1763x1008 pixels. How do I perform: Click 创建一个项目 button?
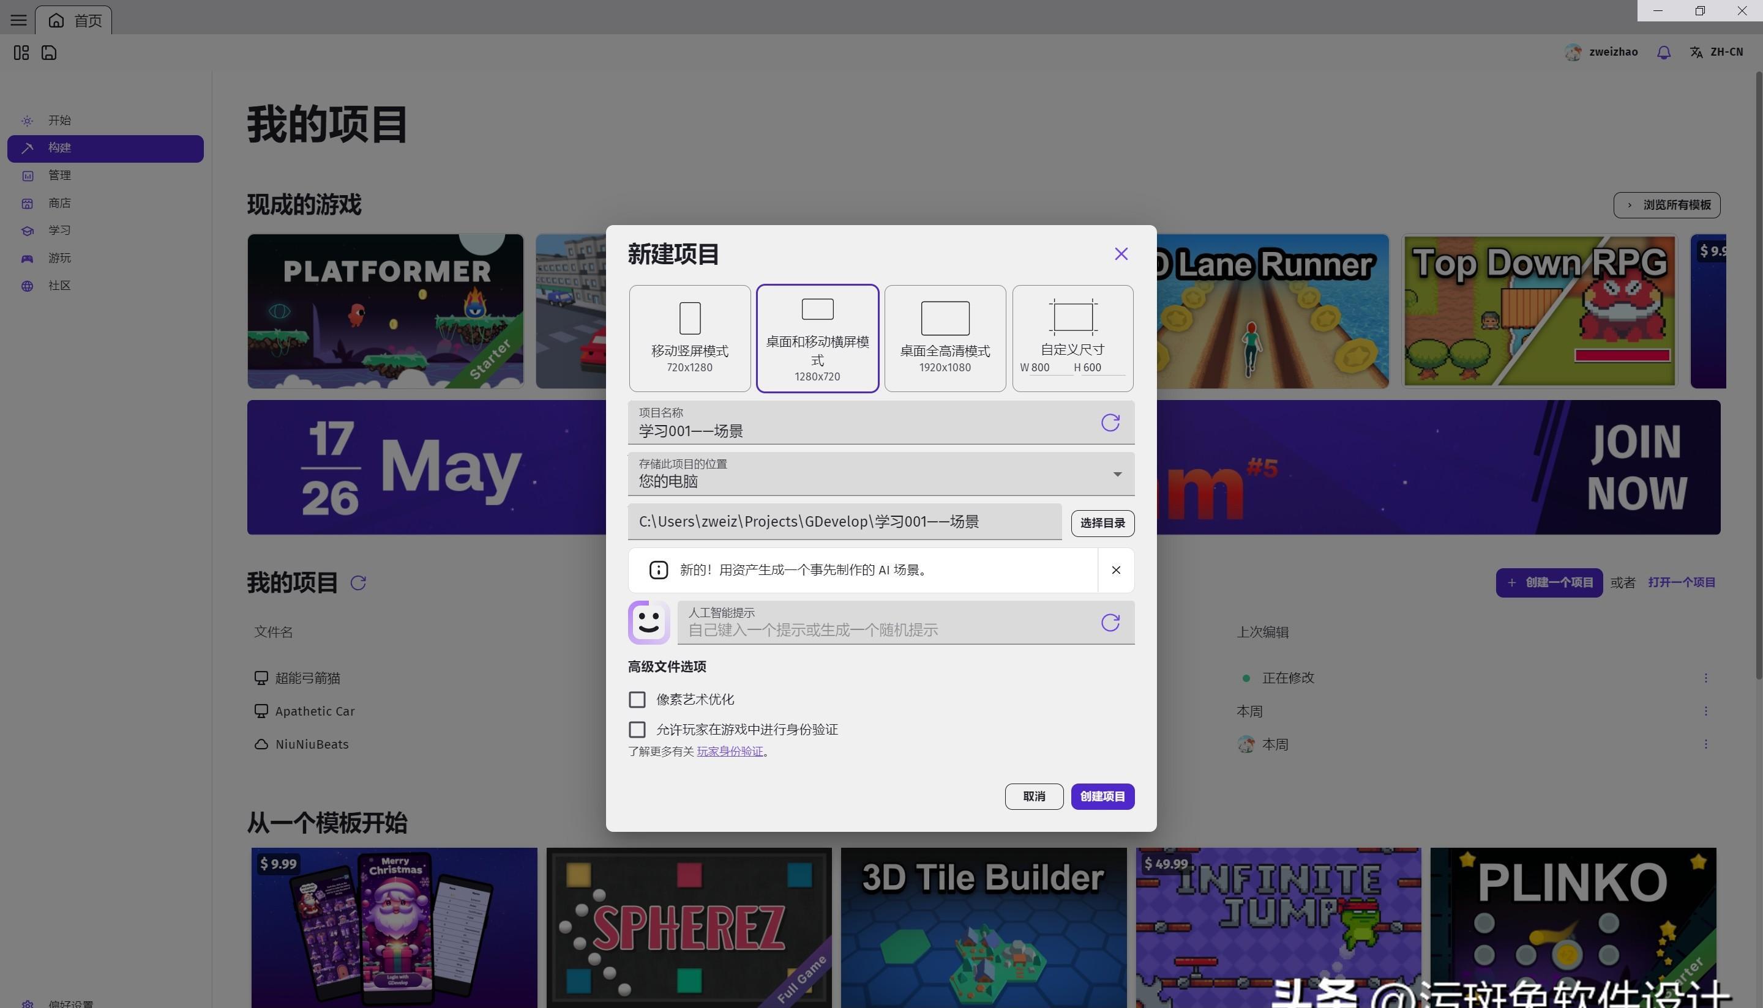click(1549, 583)
